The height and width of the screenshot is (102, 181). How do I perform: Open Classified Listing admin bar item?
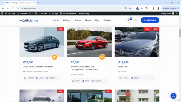click(83, 14)
